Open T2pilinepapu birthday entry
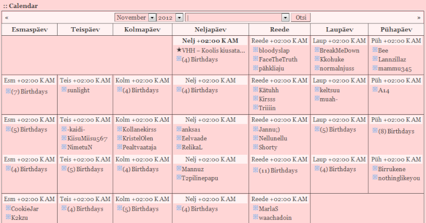 (200, 178)
